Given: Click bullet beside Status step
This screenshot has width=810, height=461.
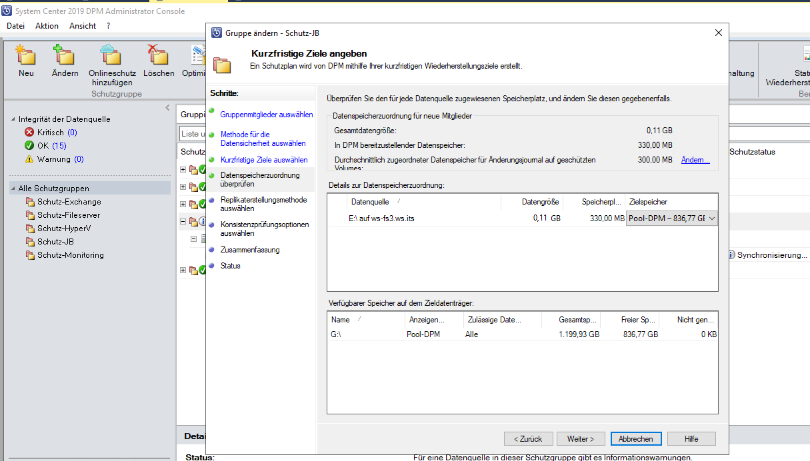Looking at the screenshot, I should 211,266.
